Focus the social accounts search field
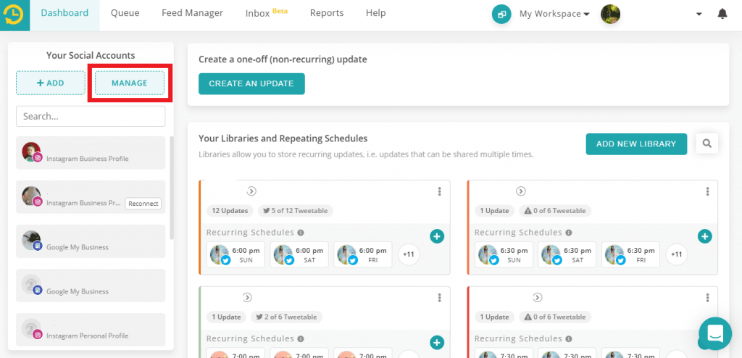The height and width of the screenshot is (358, 742). [x=91, y=117]
